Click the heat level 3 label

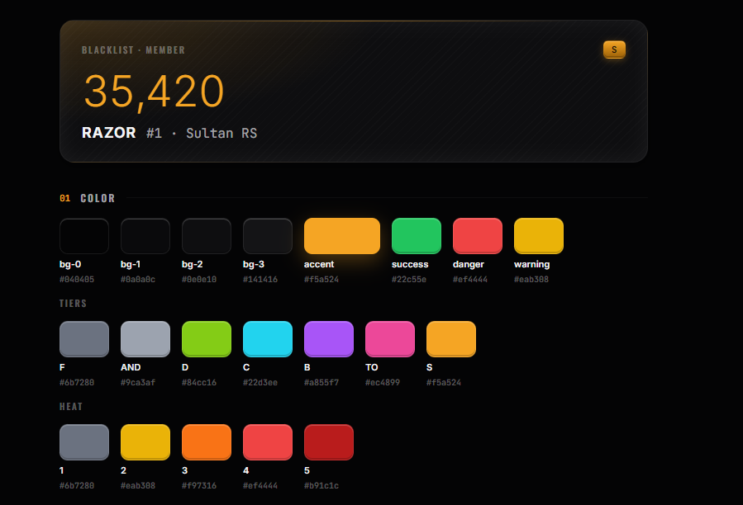[185, 470]
